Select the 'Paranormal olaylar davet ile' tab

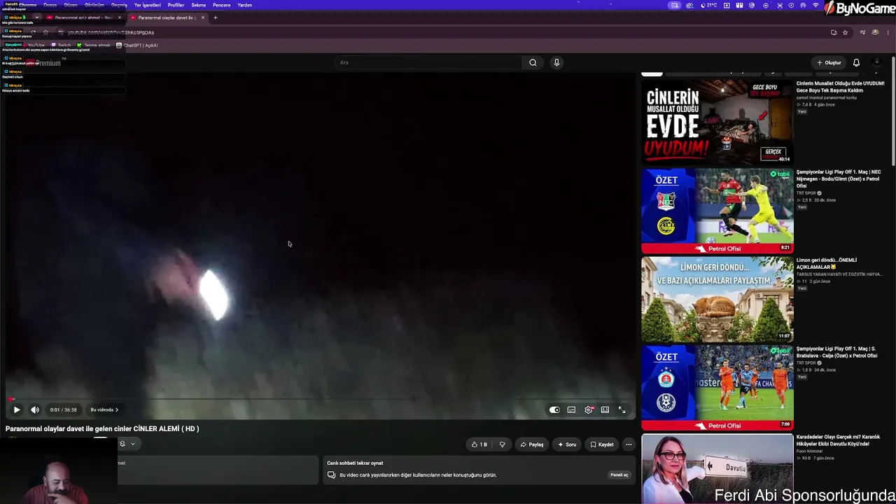(167, 17)
